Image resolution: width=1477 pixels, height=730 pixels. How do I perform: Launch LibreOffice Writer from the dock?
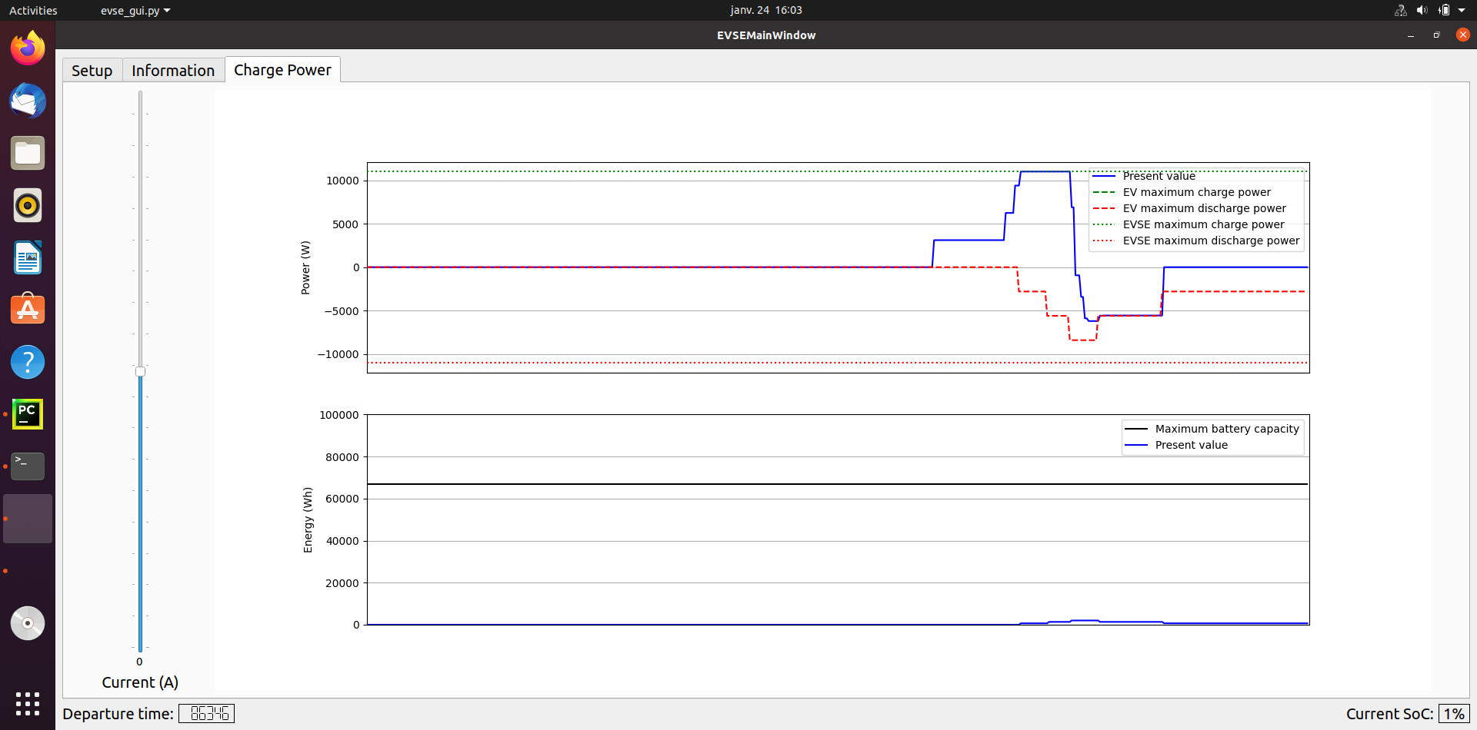28,258
